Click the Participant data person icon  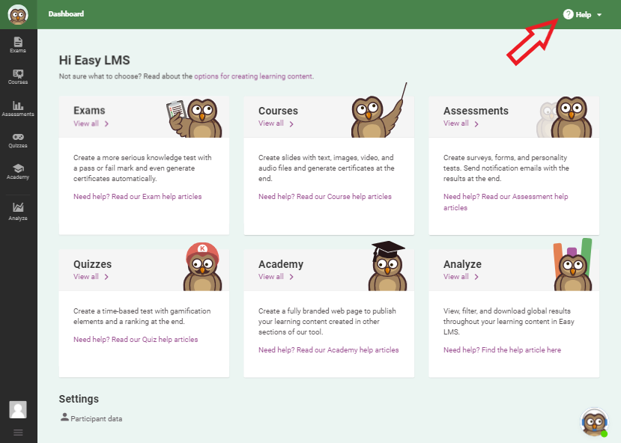(x=64, y=418)
